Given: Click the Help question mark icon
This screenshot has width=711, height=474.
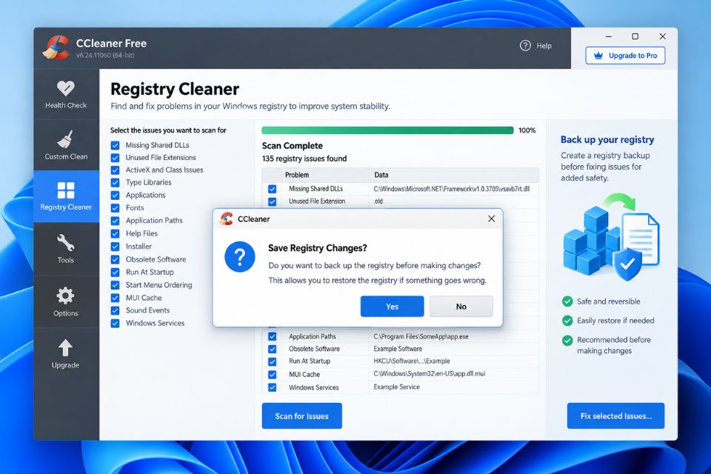Looking at the screenshot, I should [x=525, y=45].
